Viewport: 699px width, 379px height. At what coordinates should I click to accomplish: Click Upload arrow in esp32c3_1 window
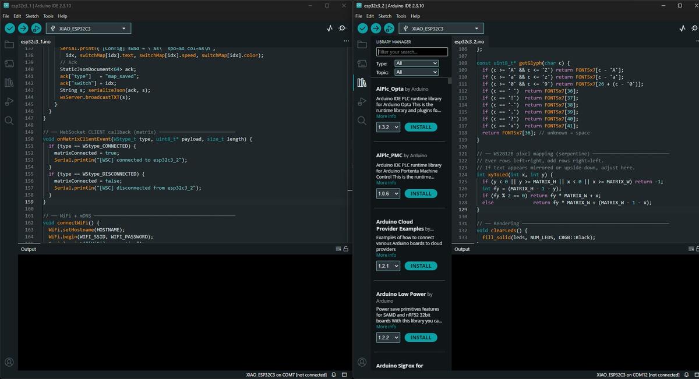coord(23,28)
